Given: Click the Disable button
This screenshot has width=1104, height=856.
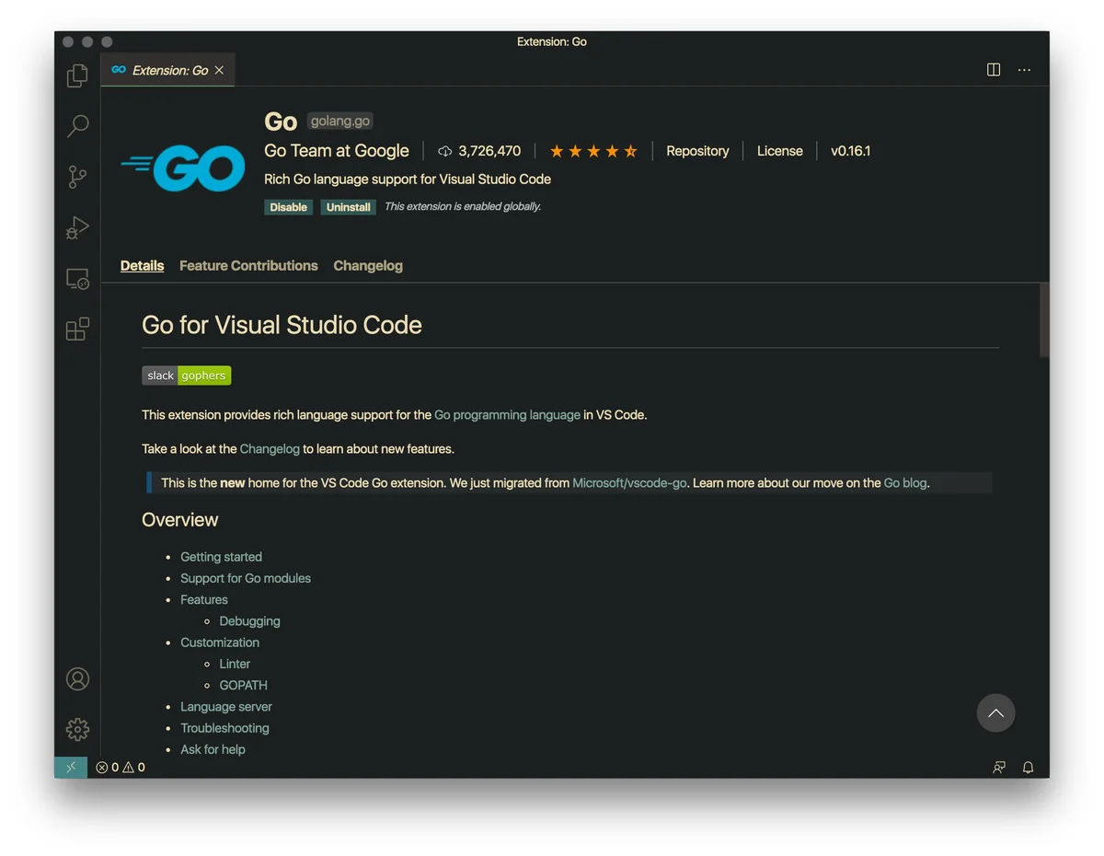Looking at the screenshot, I should click(x=289, y=207).
